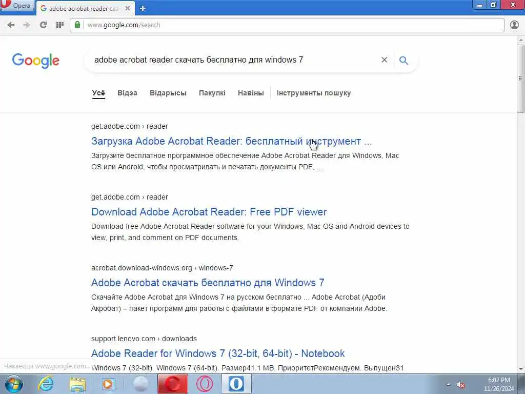This screenshot has width=525, height=394.
Task: Open the Windows Start menu
Action: [x=13, y=384]
